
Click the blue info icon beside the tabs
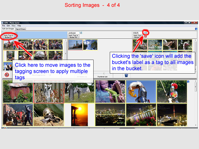[196, 29]
